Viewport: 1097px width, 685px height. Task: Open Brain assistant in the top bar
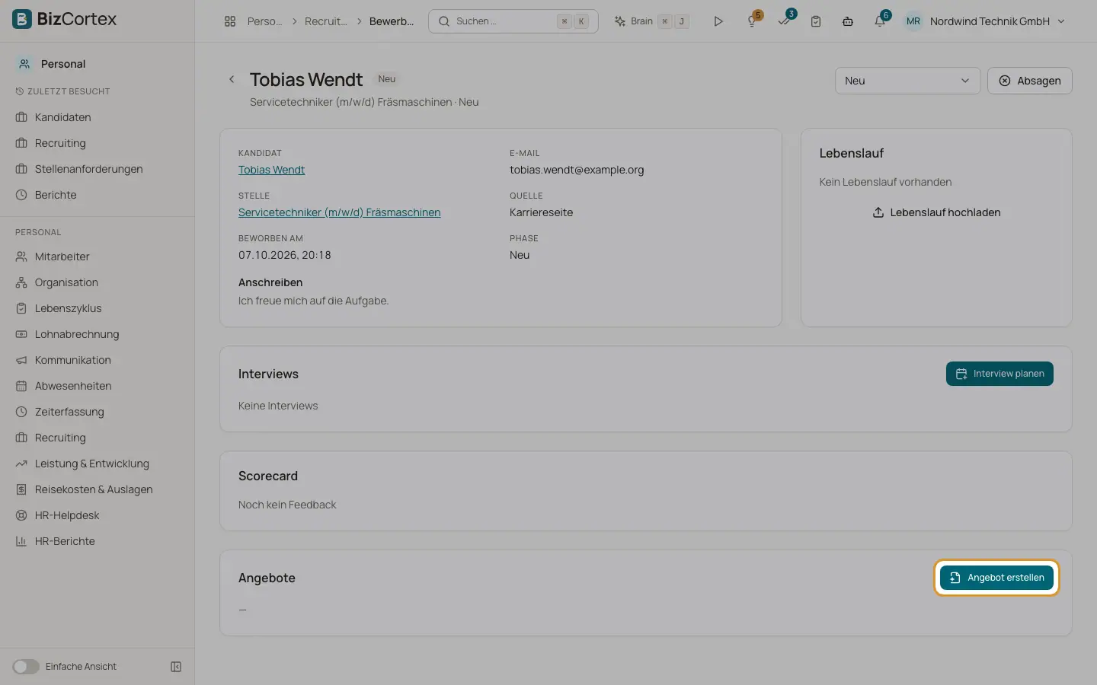tap(651, 21)
